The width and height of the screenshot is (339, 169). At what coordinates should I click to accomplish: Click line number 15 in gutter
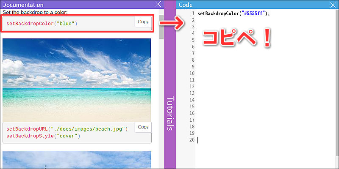click(192, 106)
